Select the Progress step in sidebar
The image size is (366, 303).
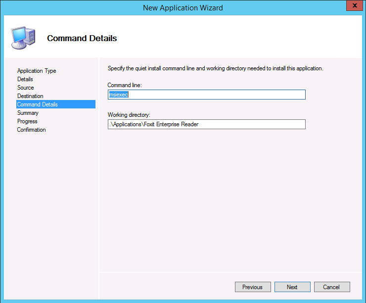pyautogui.click(x=27, y=121)
